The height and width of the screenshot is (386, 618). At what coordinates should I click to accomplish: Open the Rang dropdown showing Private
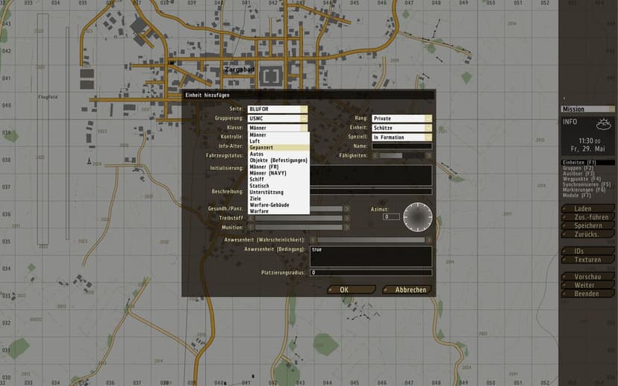(402, 119)
